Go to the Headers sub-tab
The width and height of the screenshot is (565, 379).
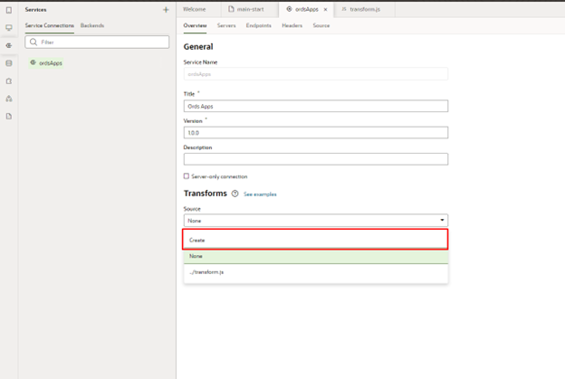pos(292,25)
